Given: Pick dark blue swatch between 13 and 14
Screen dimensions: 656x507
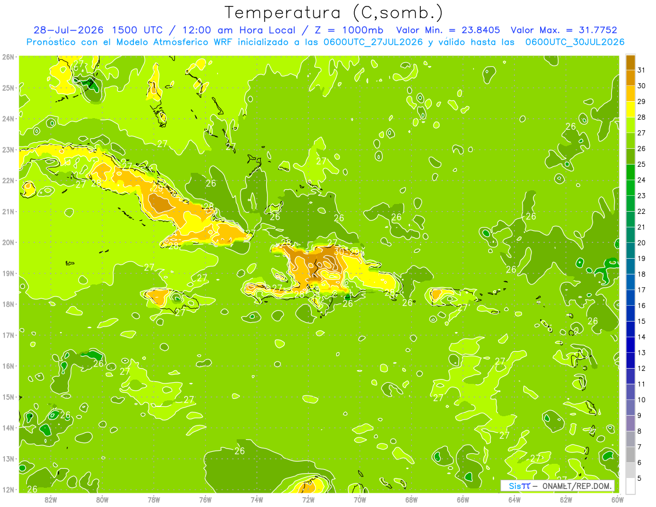Looking at the screenshot, I should point(630,345).
